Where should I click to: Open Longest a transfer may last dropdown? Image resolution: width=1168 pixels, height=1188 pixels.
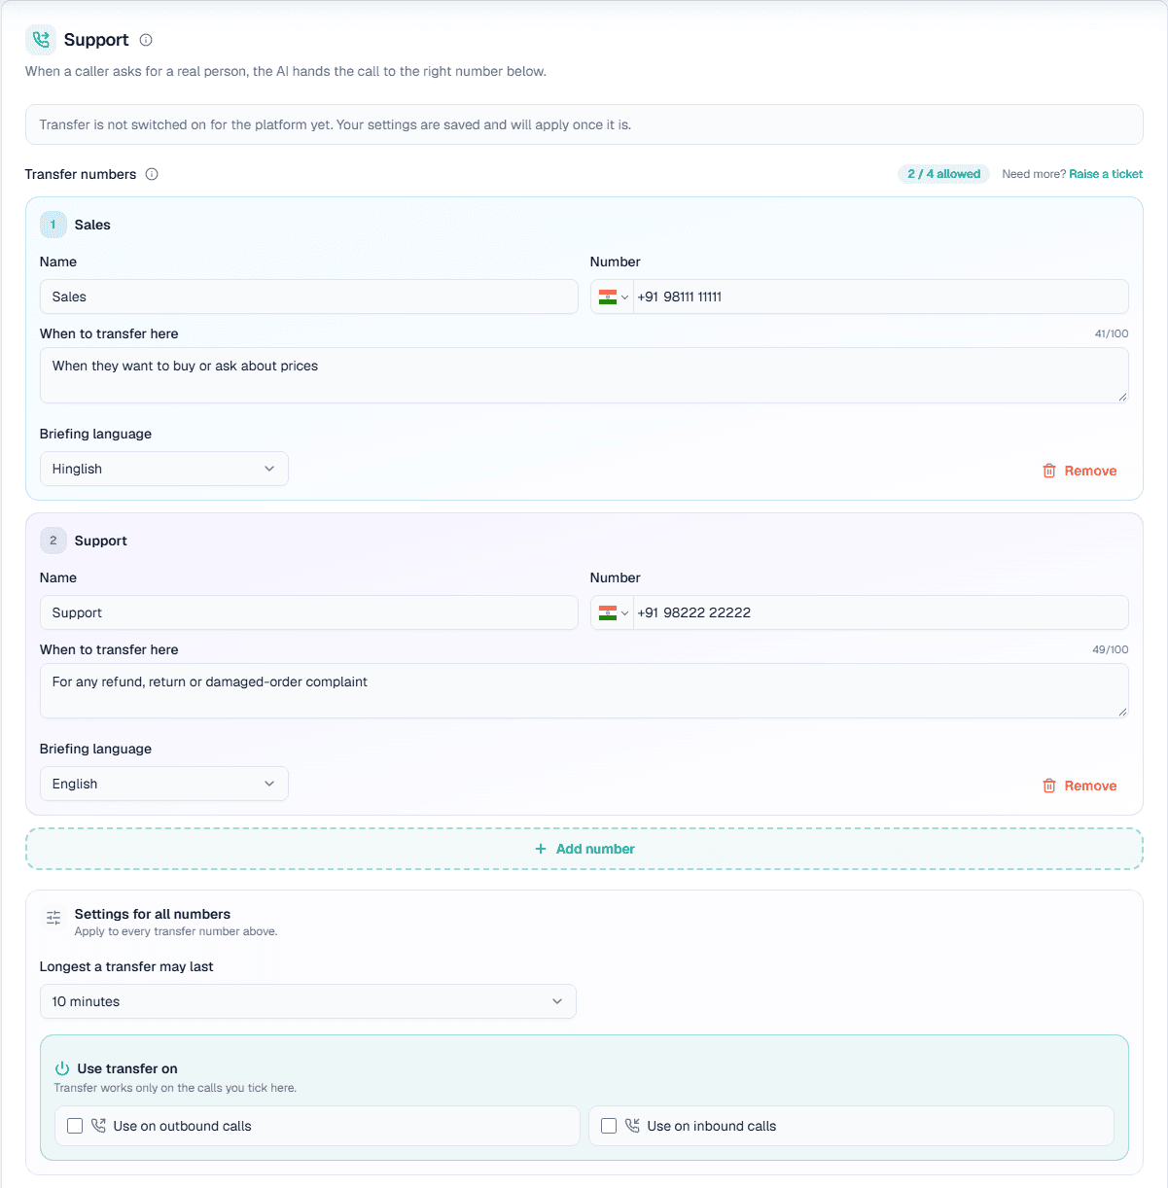tap(308, 1001)
